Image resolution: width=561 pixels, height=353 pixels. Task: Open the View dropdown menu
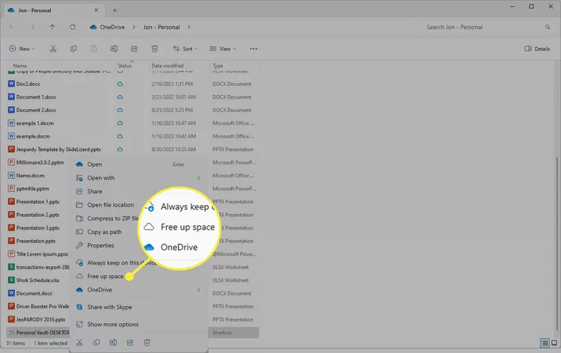point(224,49)
